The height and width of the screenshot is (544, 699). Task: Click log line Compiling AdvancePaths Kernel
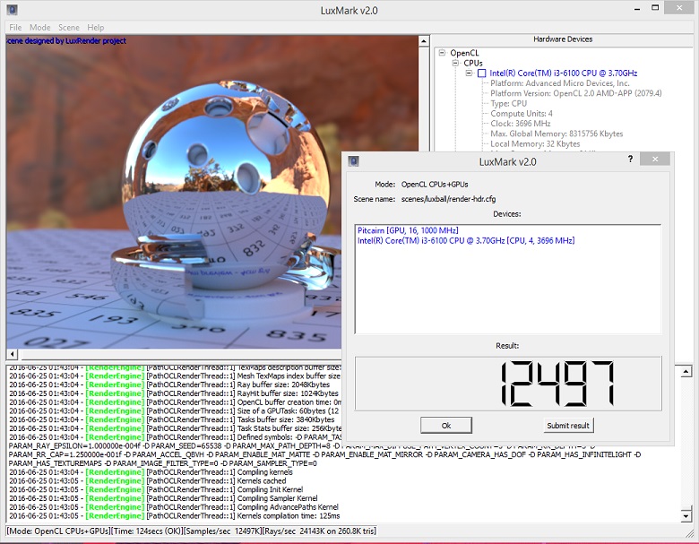pyautogui.click(x=174, y=507)
